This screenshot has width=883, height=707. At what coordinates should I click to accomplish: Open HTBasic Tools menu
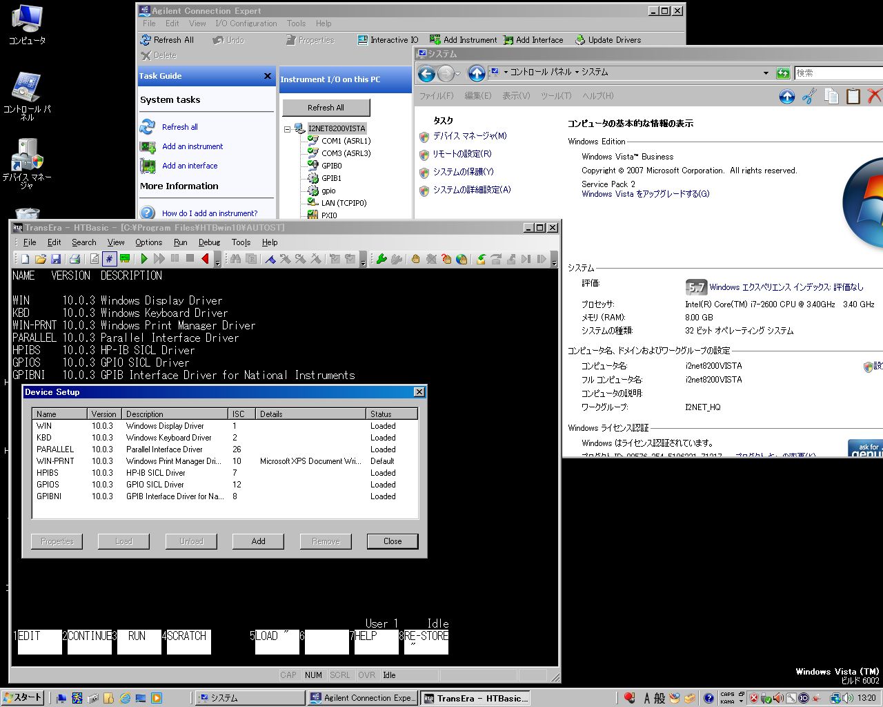click(241, 242)
